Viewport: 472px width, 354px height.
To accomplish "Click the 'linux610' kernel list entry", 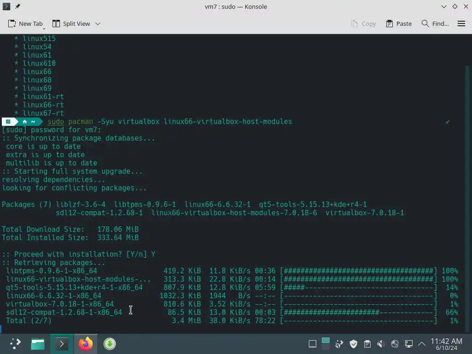I will coord(39,64).
